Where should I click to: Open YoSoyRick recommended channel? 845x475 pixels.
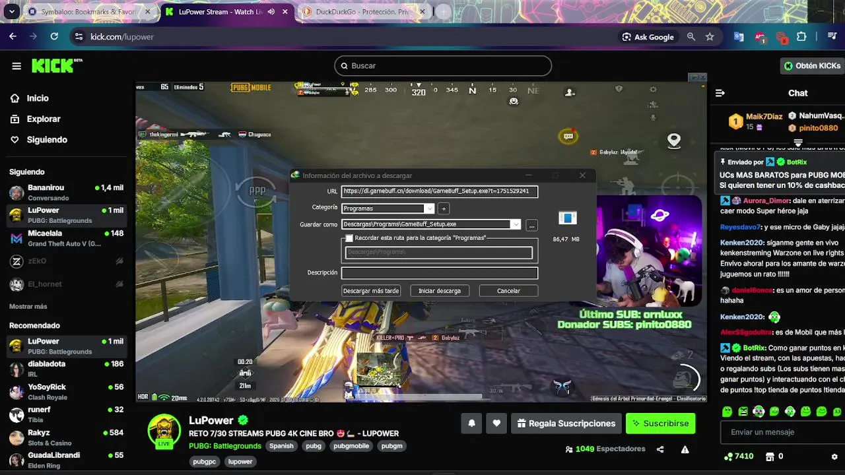coord(65,392)
